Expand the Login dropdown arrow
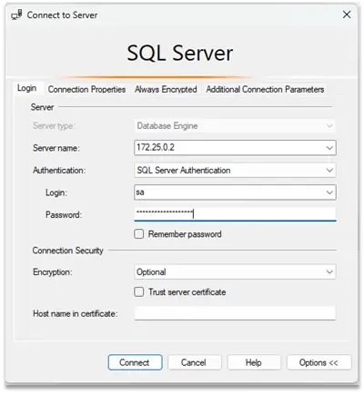Screen dimensions: 364x394 (x=329, y=192)
